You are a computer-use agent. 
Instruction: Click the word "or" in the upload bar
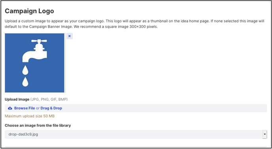(38, 108)
